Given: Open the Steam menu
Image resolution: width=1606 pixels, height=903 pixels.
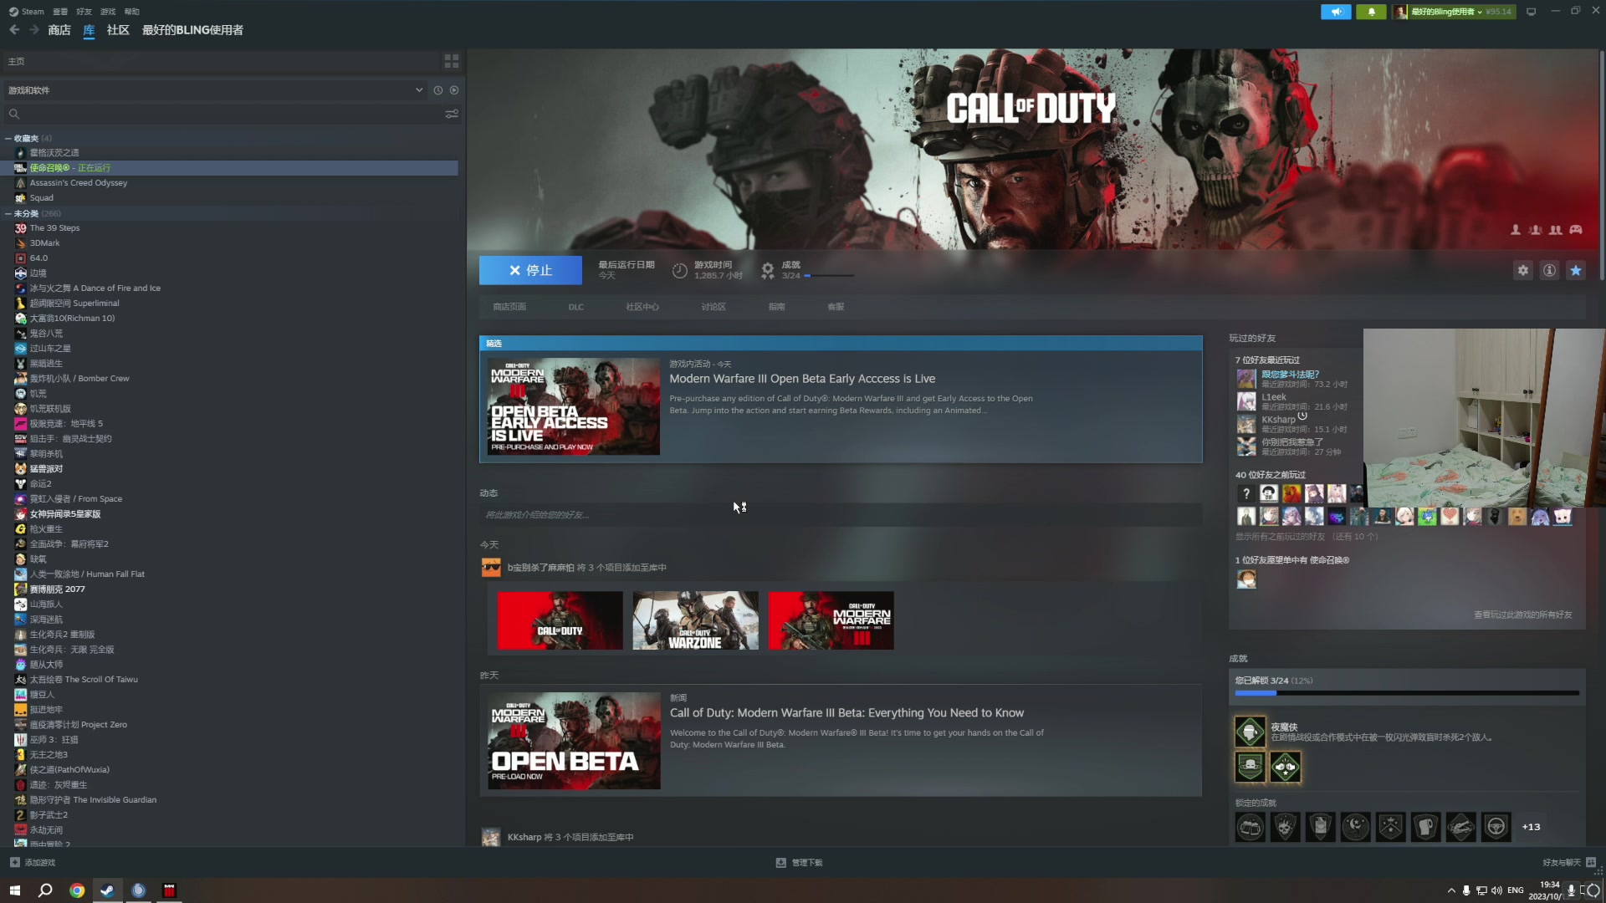Looking at the screenshot, I should tap(26, 12).
